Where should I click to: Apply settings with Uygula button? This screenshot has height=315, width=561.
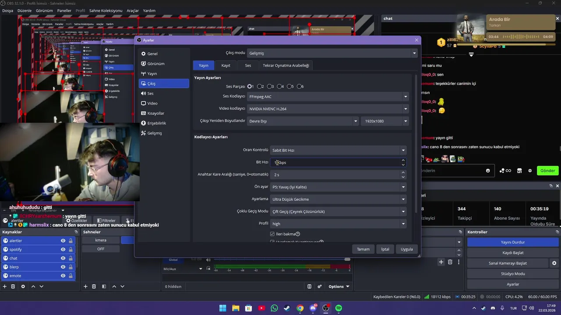pos(407,249)
